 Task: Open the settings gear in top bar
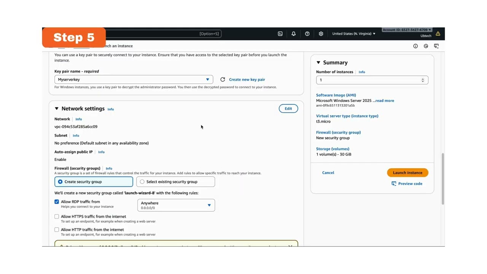point(321,34)
